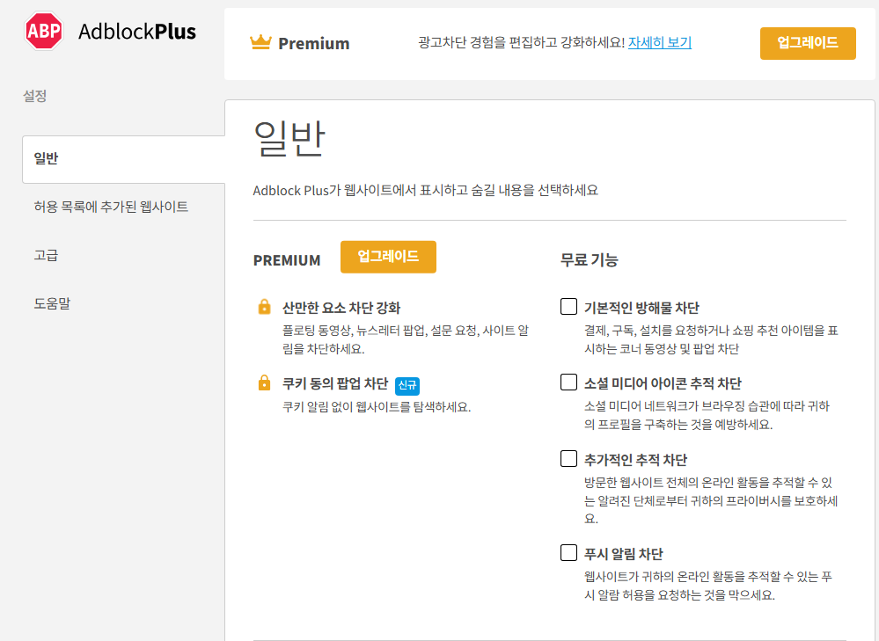
Task: Click the 추가적인 추적 차단 label
Action: coord(635,460)
